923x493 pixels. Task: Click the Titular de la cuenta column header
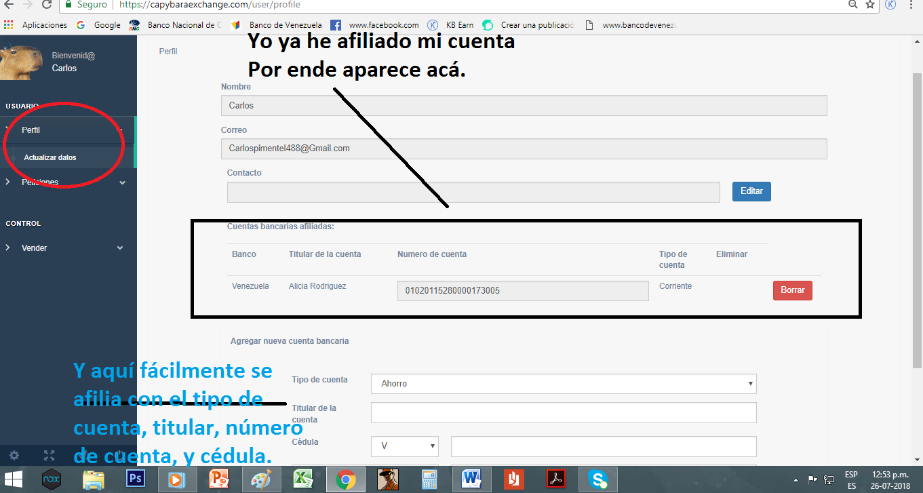tap(325, 254)
